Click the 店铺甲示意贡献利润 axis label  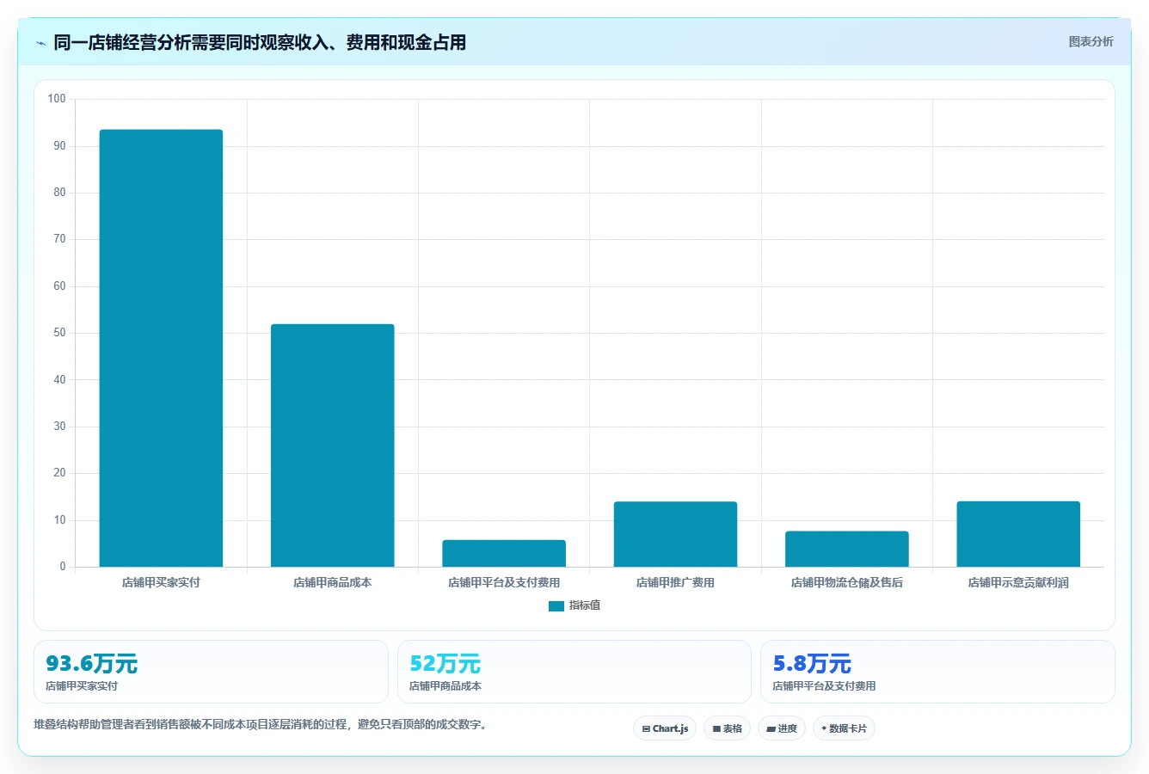[1018, 582]
